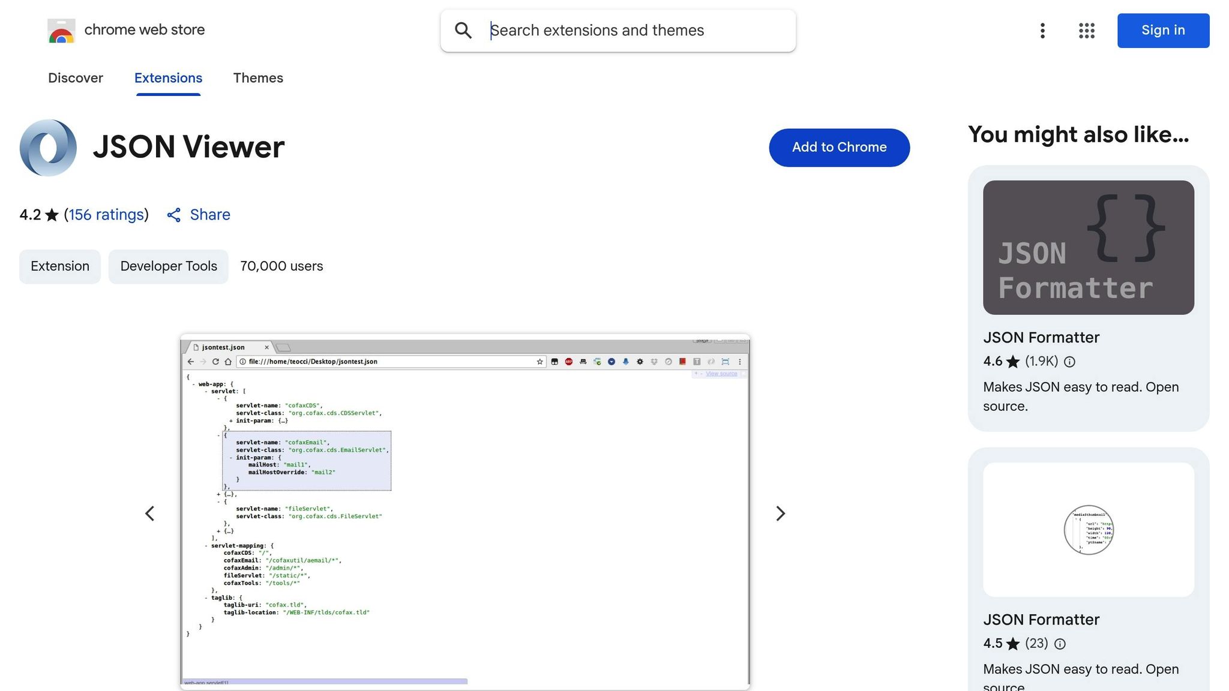Select the Extensions tab
The image size is (1229, 691).
168,78
